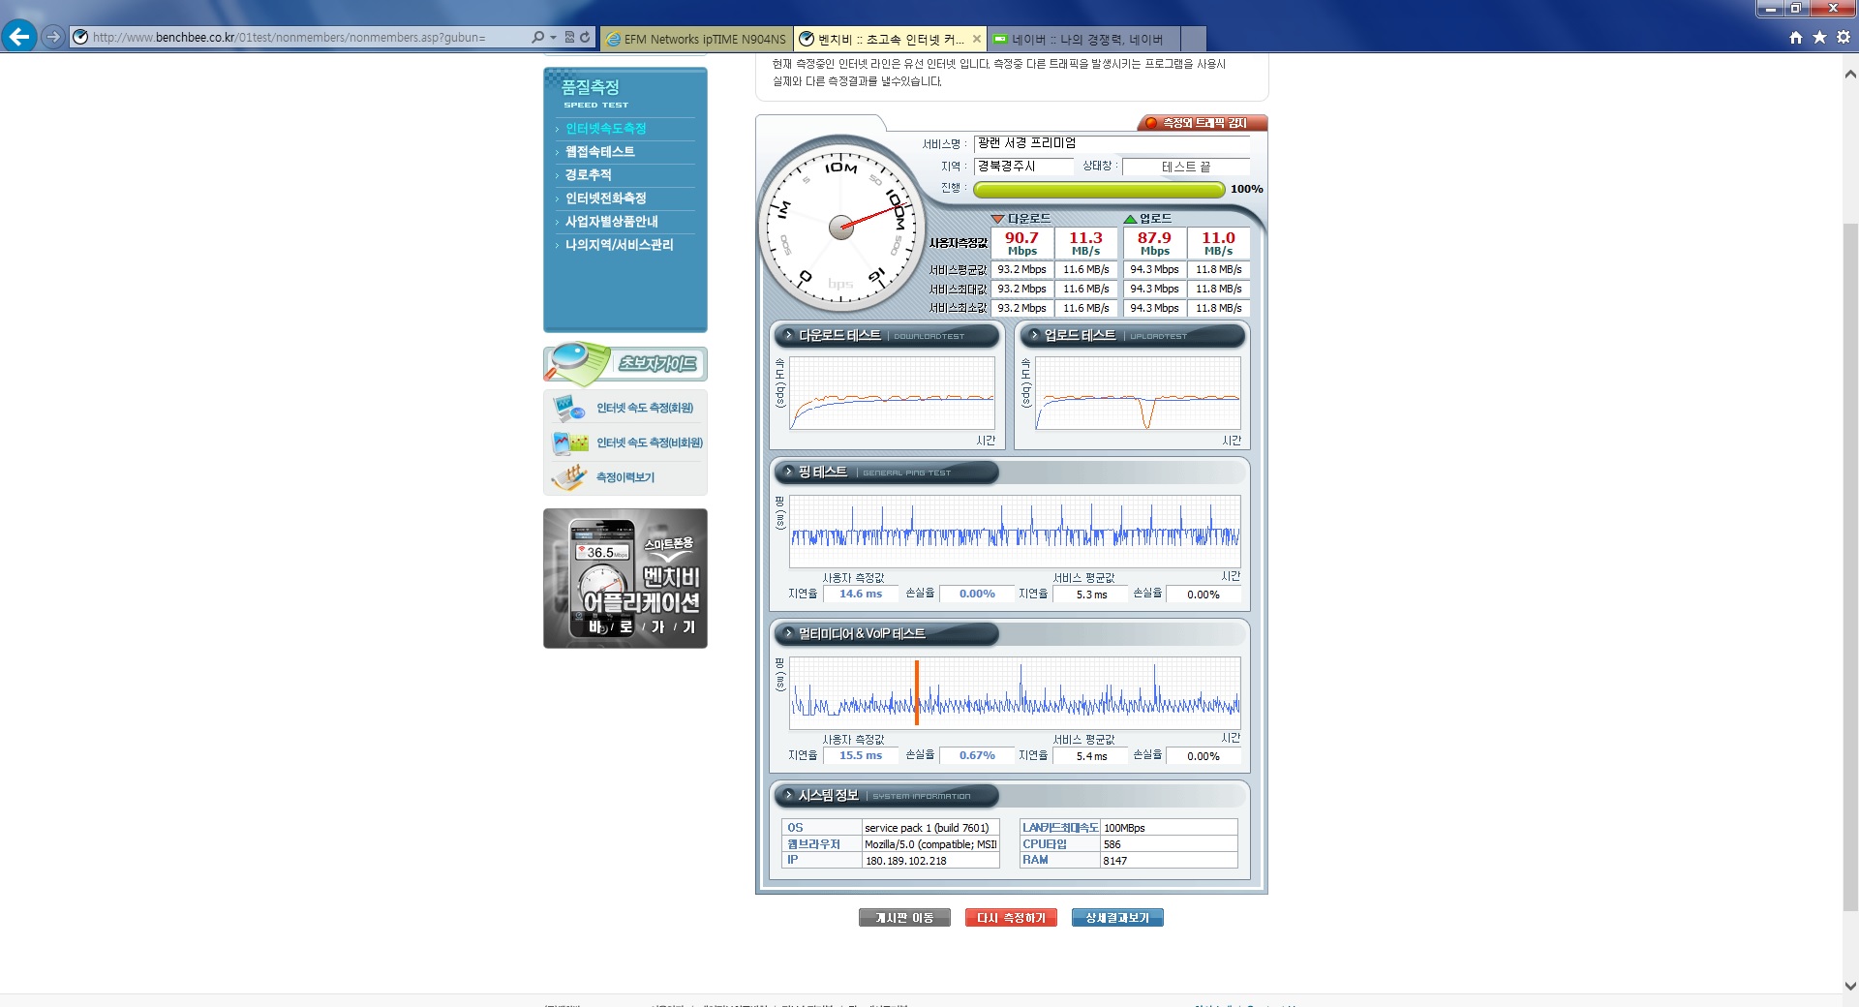Select 인터넷전화측정 in sidebar menu

pos(605,198)
